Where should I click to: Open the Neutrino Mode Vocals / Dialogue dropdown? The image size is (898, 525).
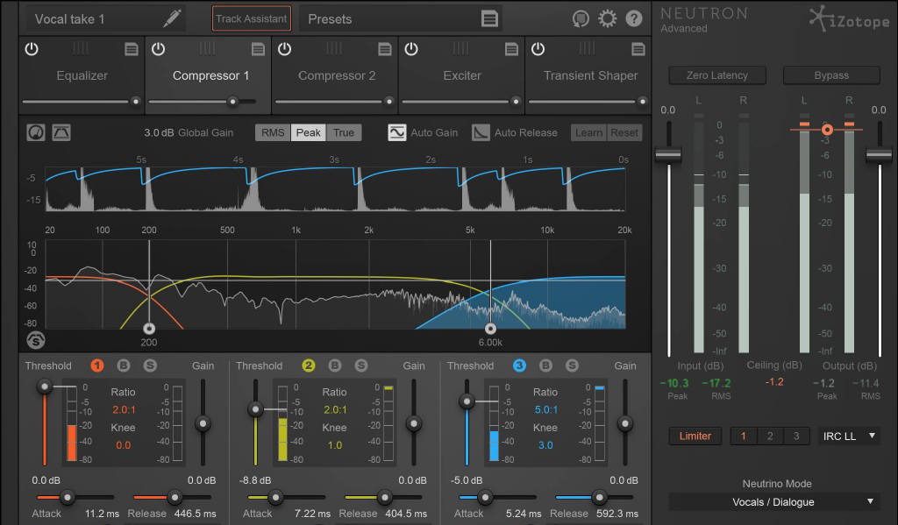click(x=773, y=501)
